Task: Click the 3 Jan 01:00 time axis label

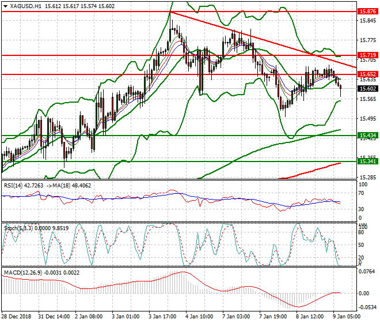Action: (126, 317)
